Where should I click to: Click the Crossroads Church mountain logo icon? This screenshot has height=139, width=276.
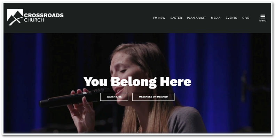tap(15, 17)
